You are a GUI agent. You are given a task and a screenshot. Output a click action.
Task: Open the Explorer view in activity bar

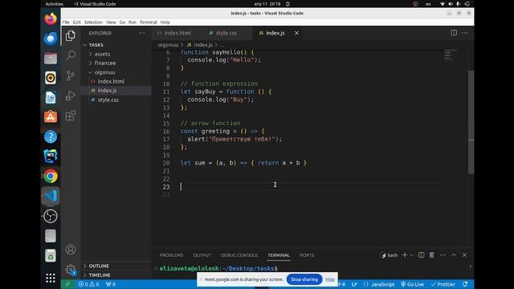point(70,35)
